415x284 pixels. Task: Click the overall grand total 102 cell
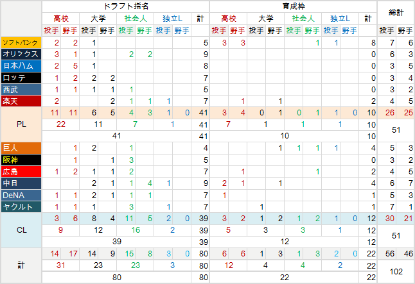[396, 272]
